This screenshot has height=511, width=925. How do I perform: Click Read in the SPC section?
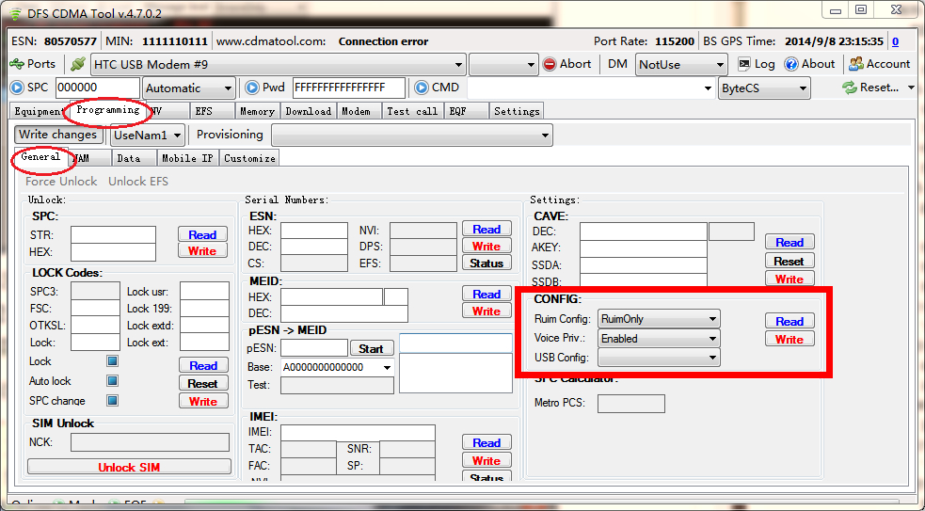click(202, 234)
